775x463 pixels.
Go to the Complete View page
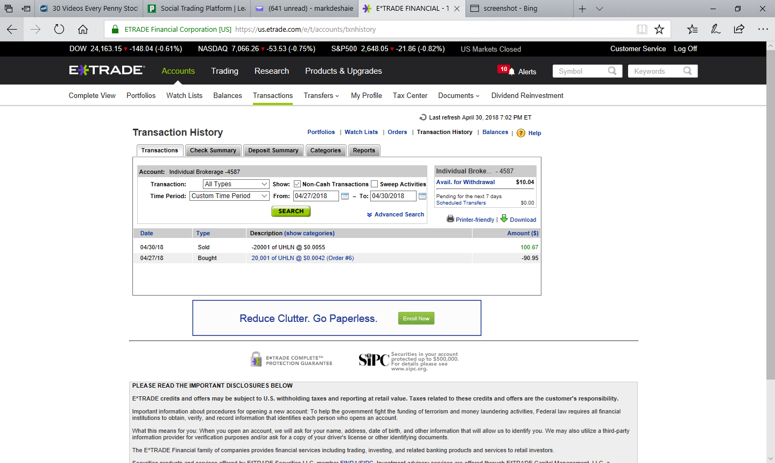[92, 95]
